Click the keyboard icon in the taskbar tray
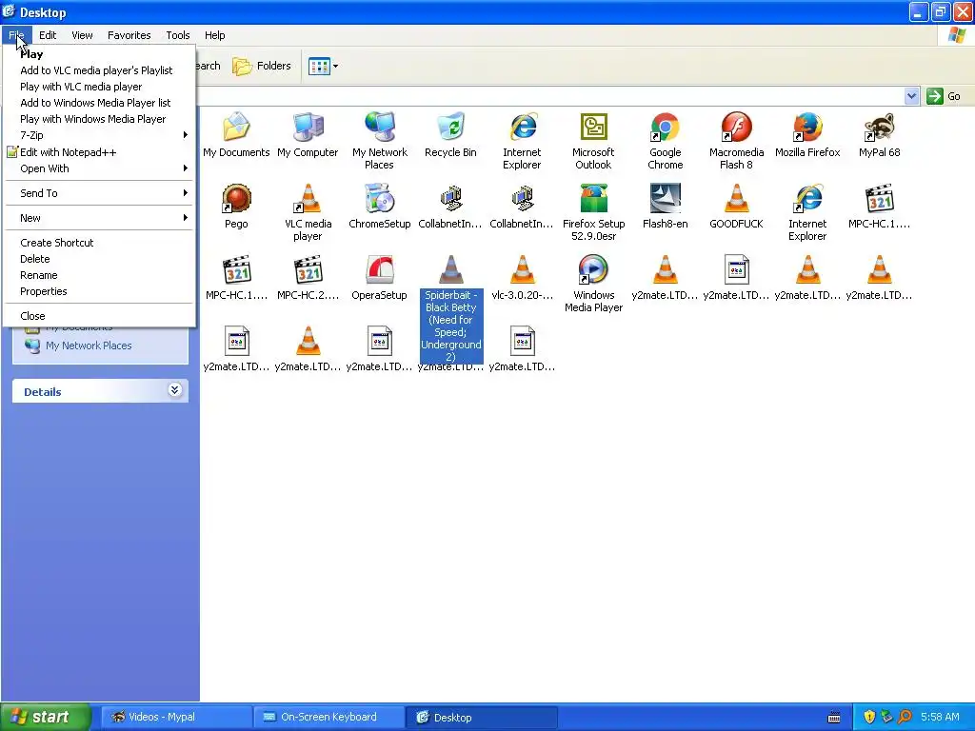 click(834, 718)
